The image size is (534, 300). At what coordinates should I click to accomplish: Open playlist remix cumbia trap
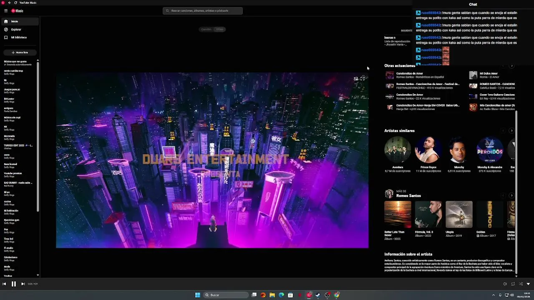[x=19, y=72]
